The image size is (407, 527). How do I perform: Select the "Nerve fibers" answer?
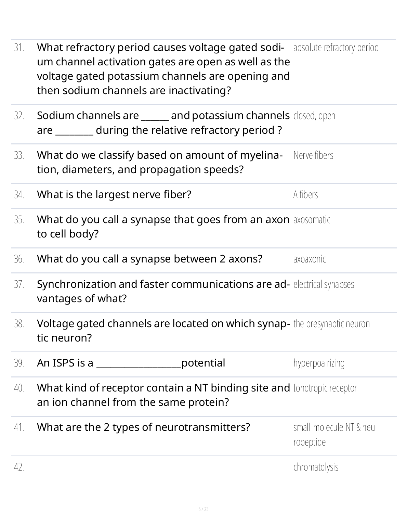tap(313, 155)
